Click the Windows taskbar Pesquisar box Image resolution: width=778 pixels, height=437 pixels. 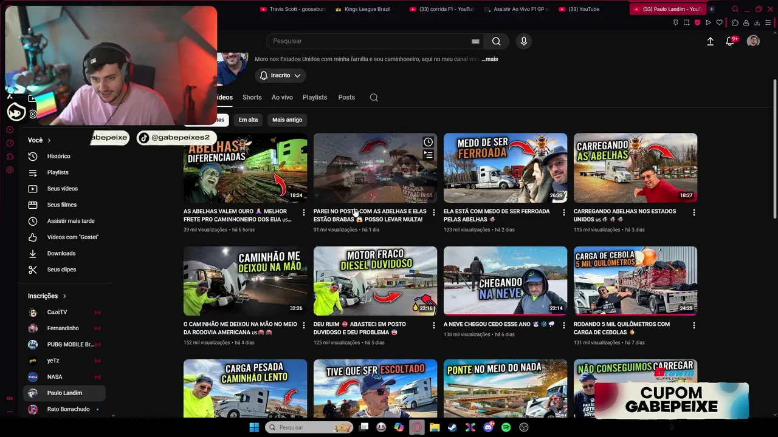pos(309,427)
